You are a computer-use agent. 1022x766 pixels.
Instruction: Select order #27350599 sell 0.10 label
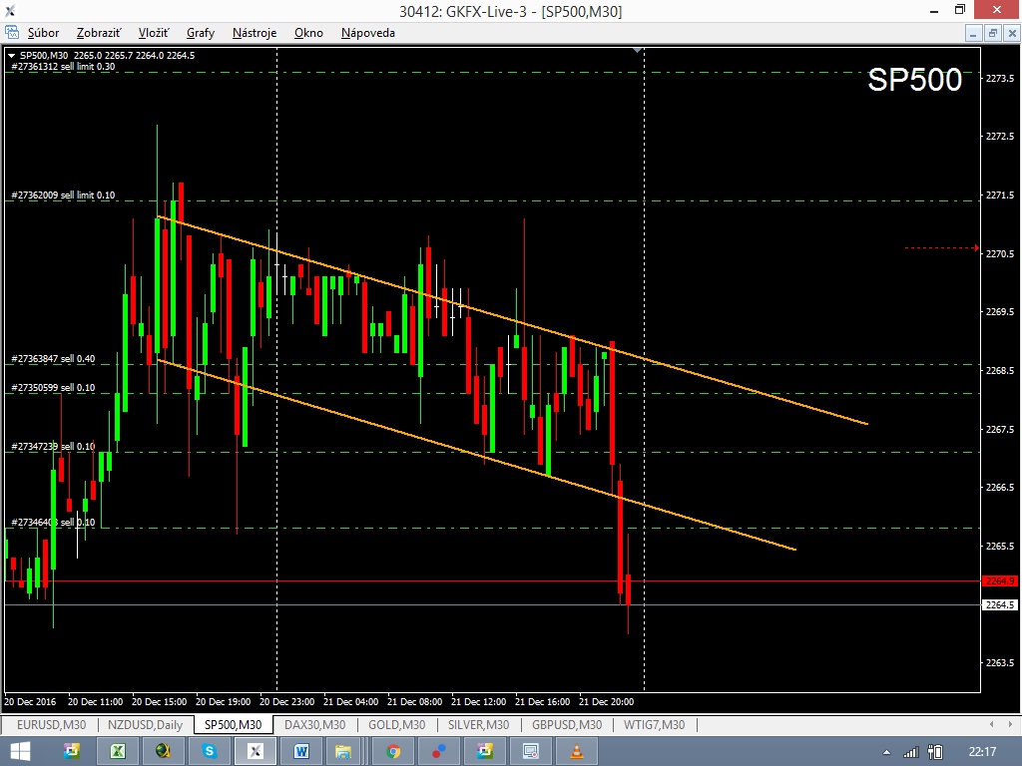click(53, 388)
